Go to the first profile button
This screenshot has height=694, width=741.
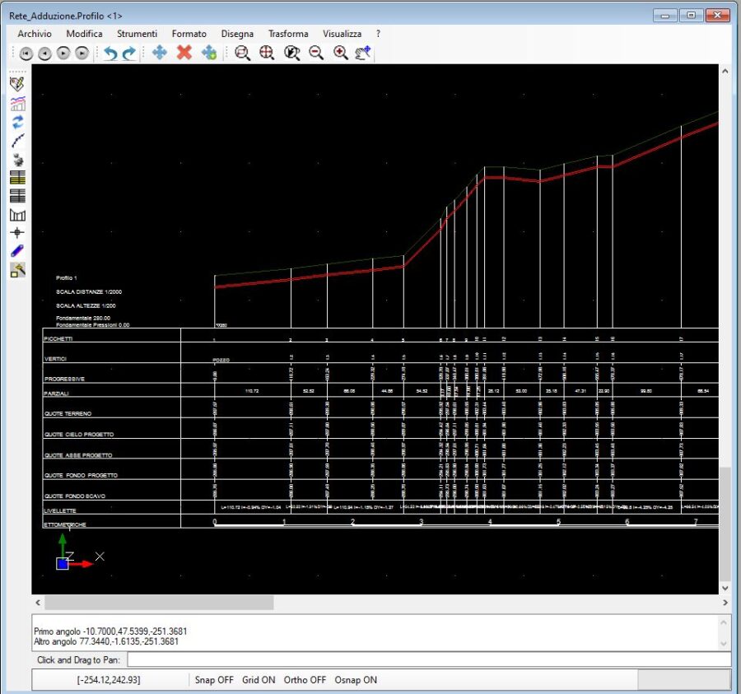coord(26,54)
